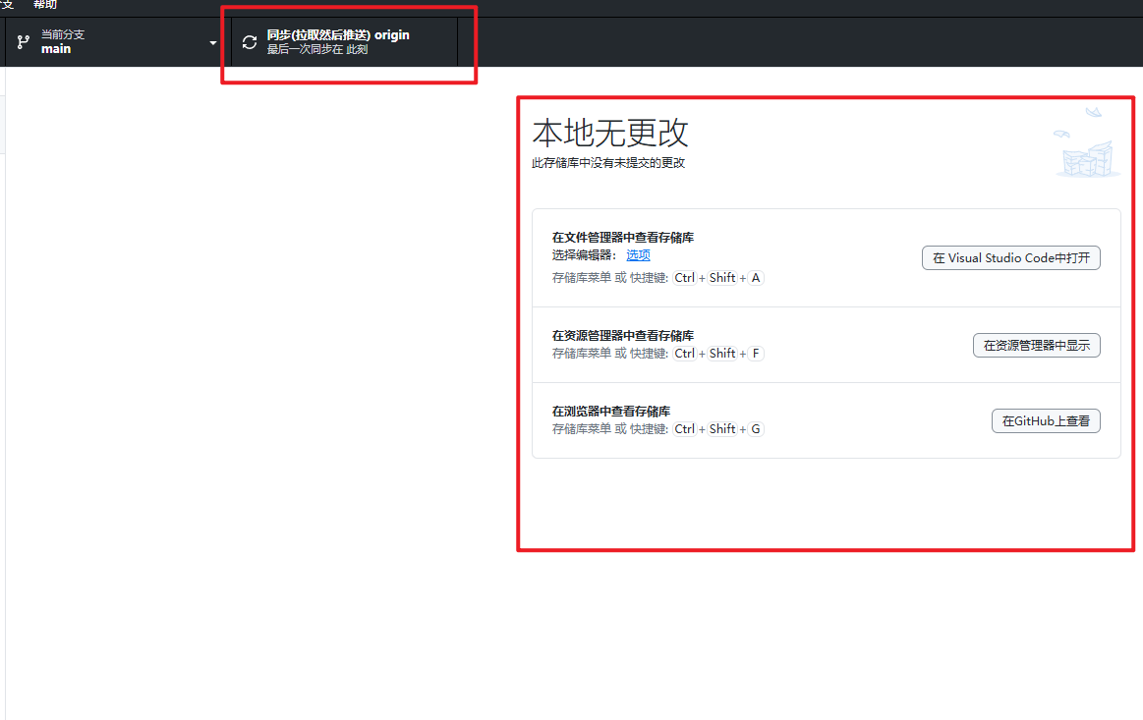
Task: Open the partially visible 分支 menu
Action: point(6,5)
